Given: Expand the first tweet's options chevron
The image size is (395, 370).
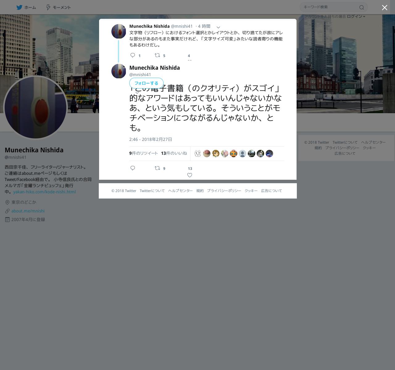Looking at the screenshot, I should (218, 27).
